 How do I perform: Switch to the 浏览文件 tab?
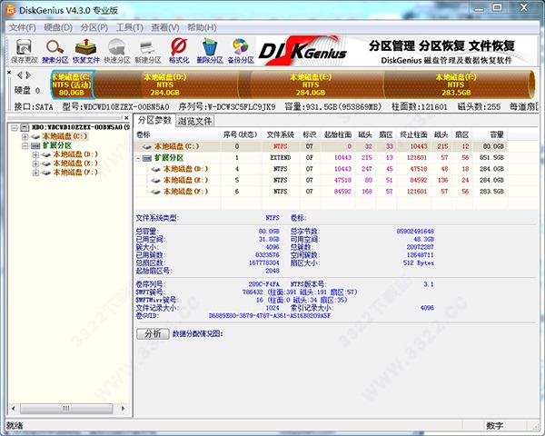(x=194, y=121)
